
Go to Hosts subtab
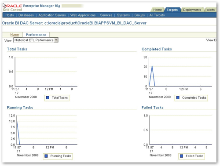[10, 15]
